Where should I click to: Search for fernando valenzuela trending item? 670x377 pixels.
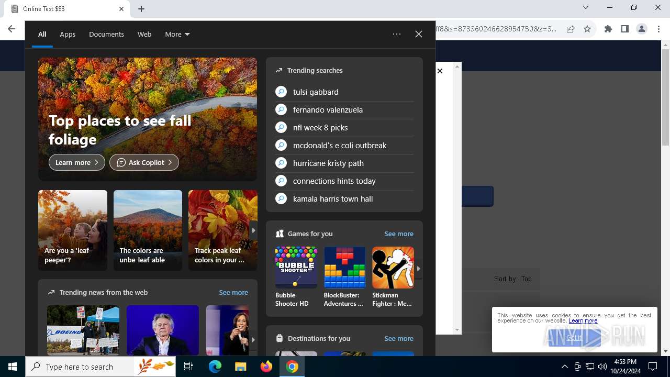coord(344,109)
